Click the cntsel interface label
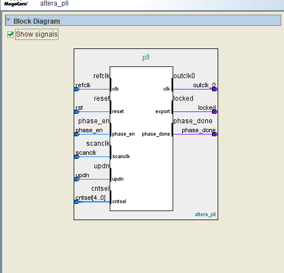This screenshot has height=273, width=284. [100, 189]
